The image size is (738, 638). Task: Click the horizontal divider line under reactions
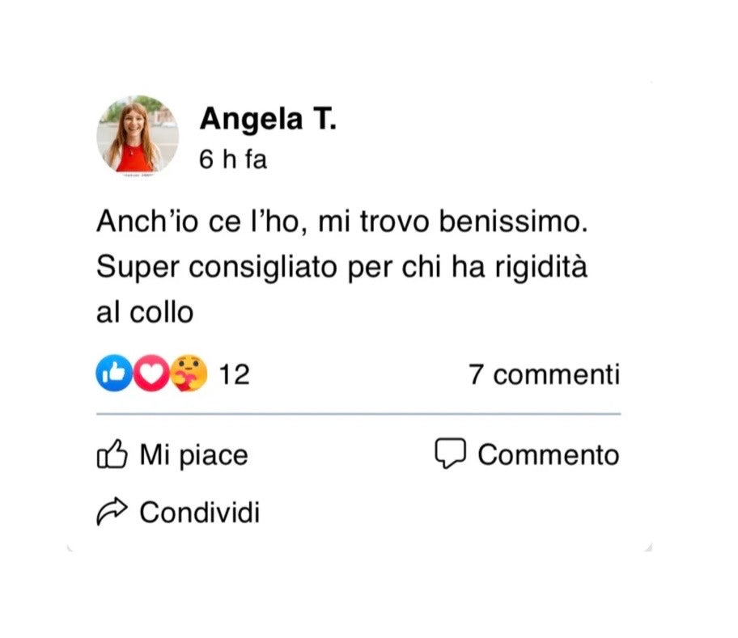tap(358, 414)
